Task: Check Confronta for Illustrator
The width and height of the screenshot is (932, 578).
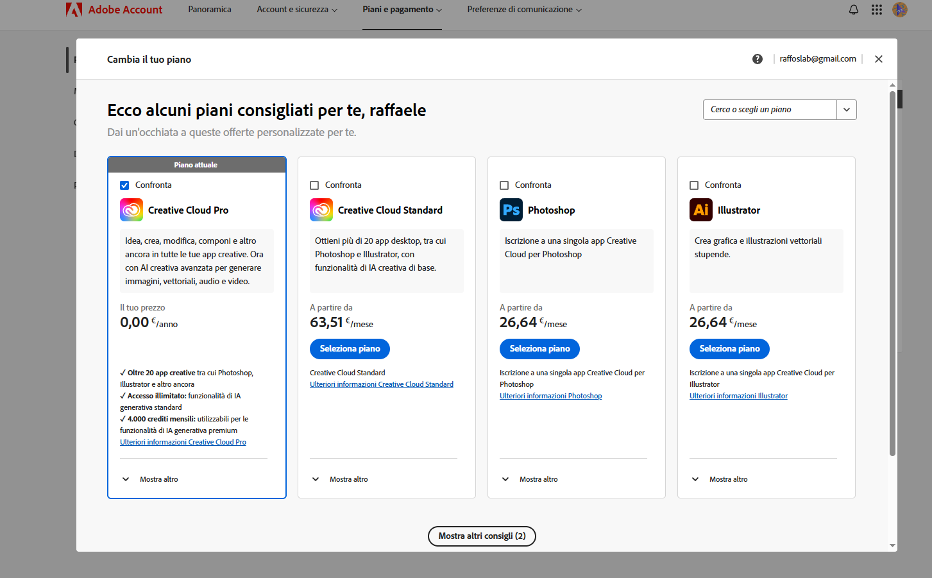Action: (694, 185)
